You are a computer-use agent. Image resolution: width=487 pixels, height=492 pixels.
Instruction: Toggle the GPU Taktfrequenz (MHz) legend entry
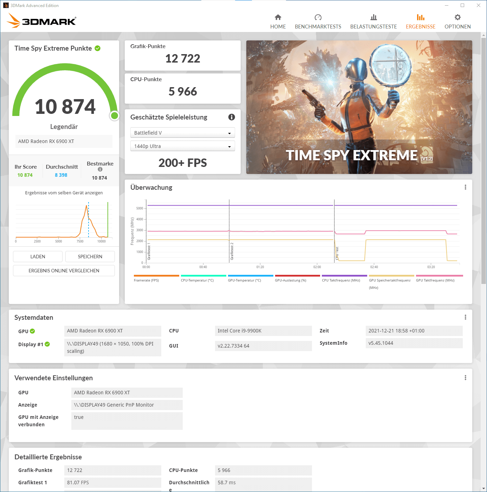[x=439, y=278]
